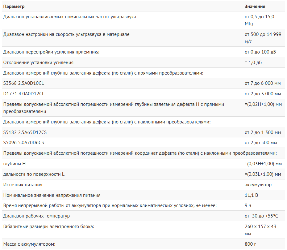Viewport: 287px width, 250px height.
Task: Click the S5182 2.5A65D12CS transducer row
Action: (x=143, y=132)
